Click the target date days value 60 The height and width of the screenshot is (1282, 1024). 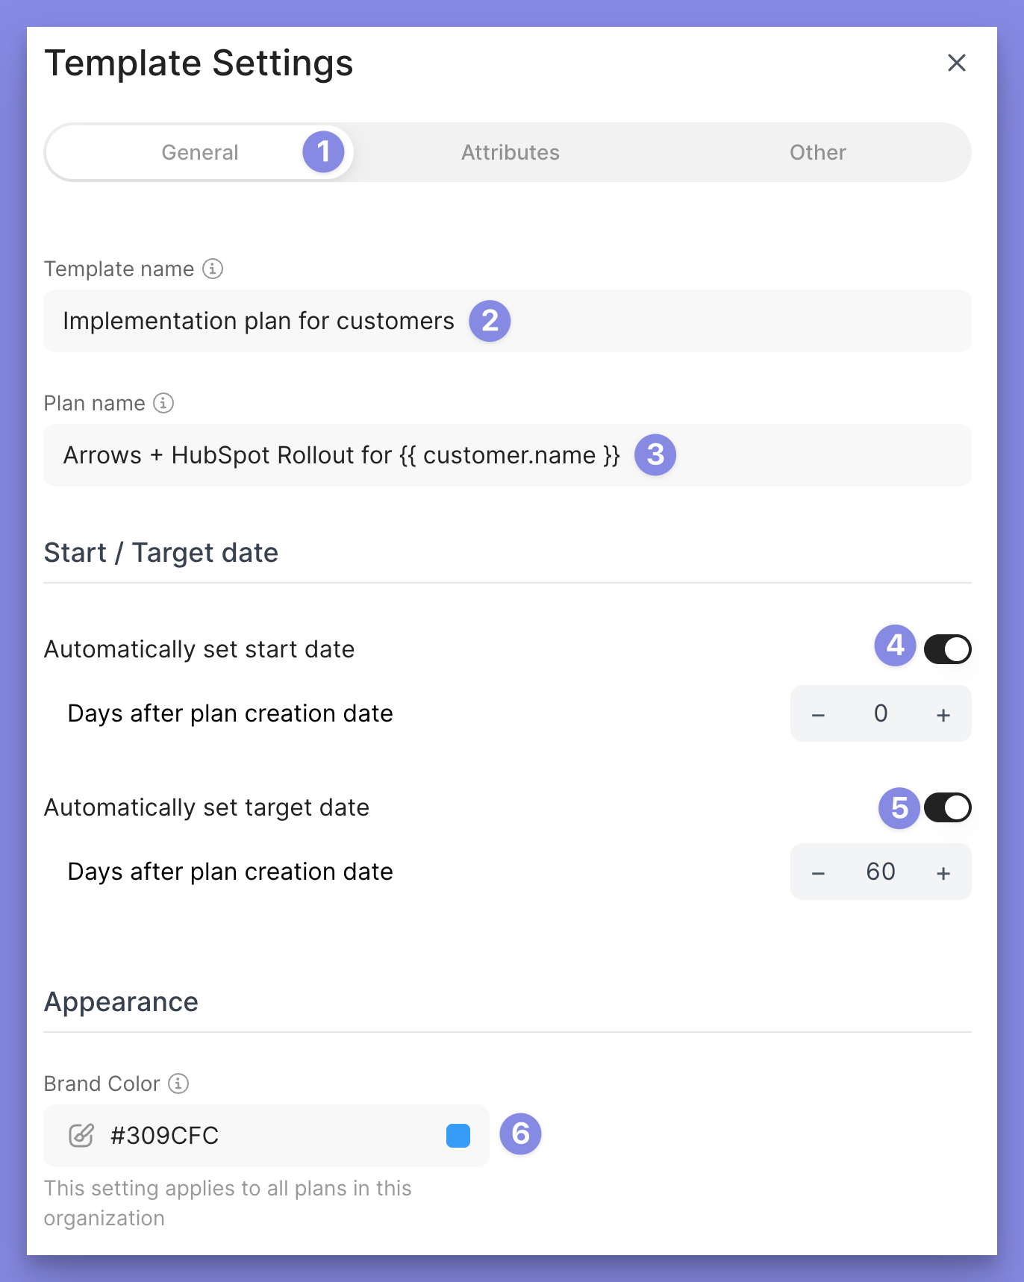click(x=881, y=872)
